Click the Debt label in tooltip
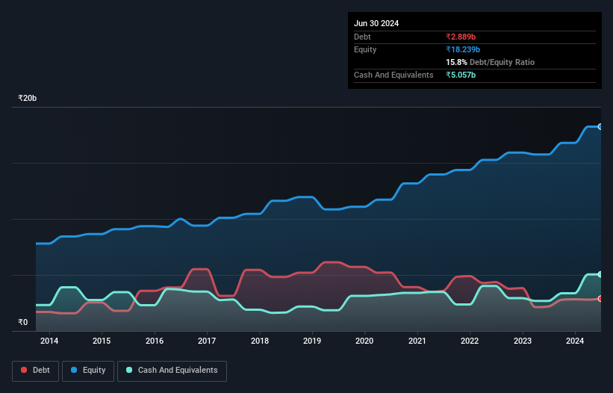 click(362, 37)
